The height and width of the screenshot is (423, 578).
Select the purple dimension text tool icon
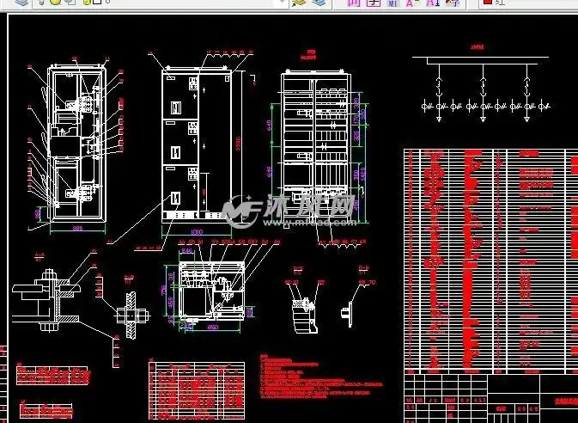(x=355, y=3)
